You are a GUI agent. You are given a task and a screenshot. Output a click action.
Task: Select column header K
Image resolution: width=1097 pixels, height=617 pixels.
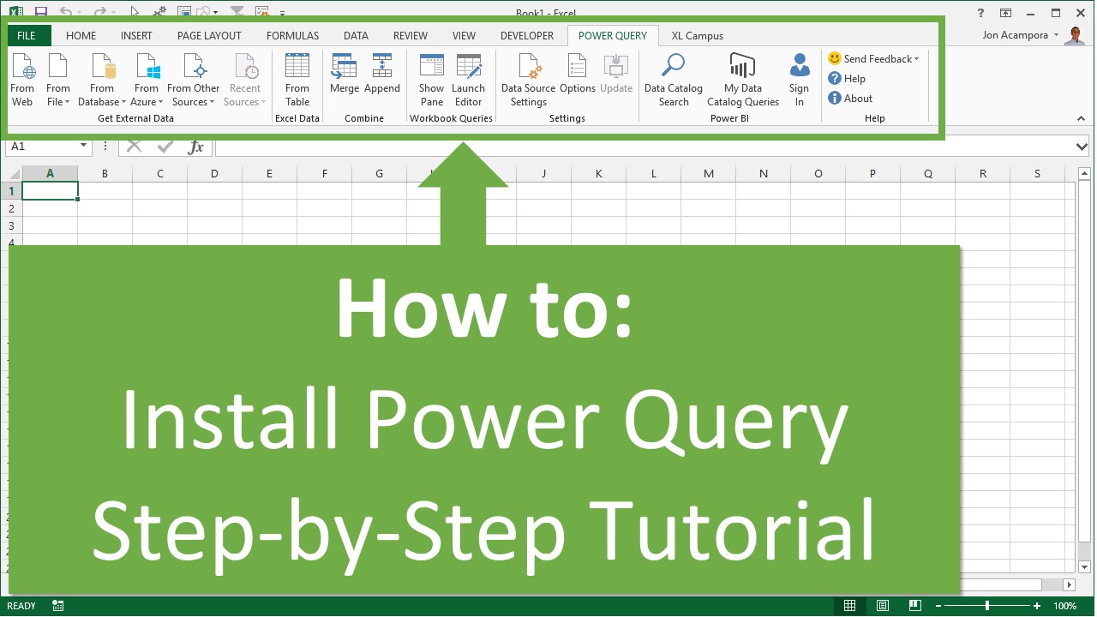coord(598,174)
